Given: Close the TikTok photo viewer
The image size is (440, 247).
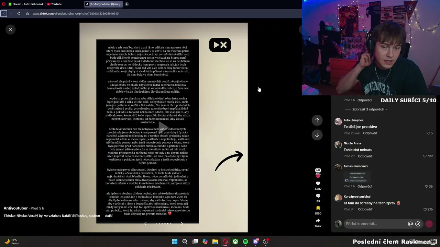Looking at the screenshot, I should point(10,30).
